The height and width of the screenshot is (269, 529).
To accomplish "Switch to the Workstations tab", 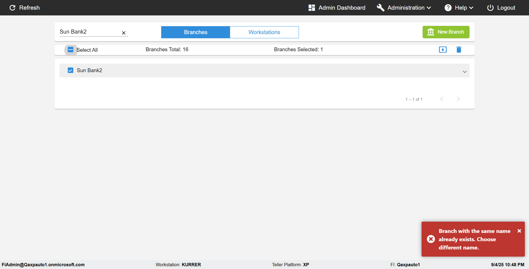I will pyautogui.click(x=264, y=32).
